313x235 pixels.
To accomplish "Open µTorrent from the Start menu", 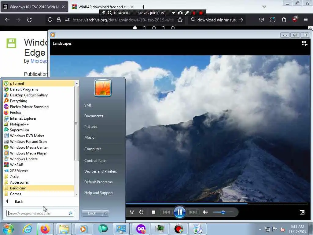I will coord(39,83).
